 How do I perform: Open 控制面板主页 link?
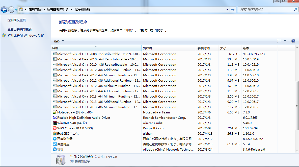[17, 20]
